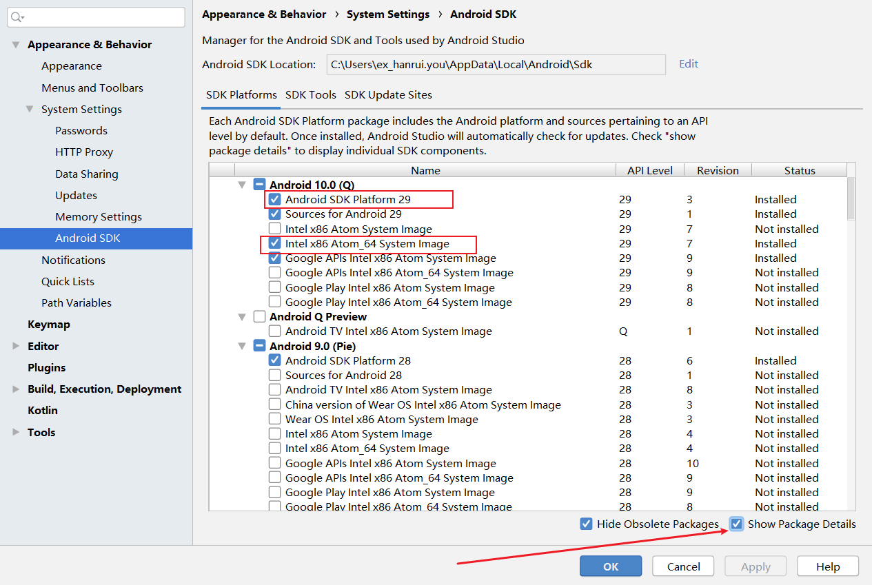Sort by the API Level column header
Viewport: 872px width, 585px height.
pos(650,170)
